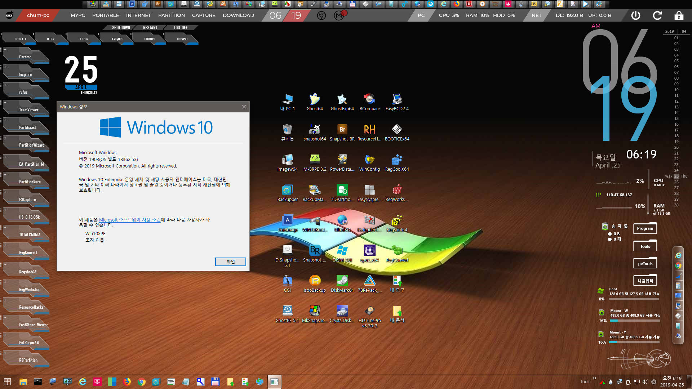The width and height of the screenshot is (692, 389).
Task: Launch Snapshot_BR desktop icon
Action: tap(342, 132)
